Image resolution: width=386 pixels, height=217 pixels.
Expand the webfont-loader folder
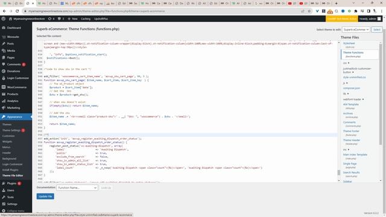pyautogui.click(x=363, y=99)
